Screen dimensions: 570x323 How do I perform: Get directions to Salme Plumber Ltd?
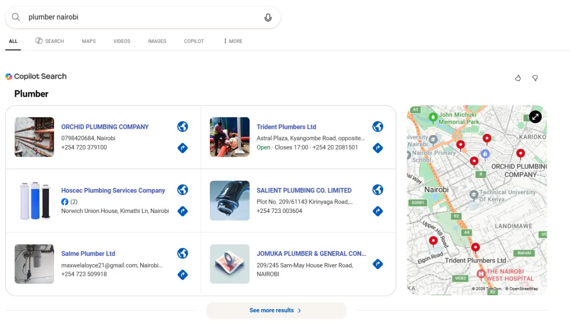[183, 275]
